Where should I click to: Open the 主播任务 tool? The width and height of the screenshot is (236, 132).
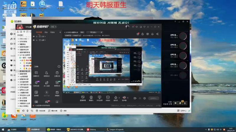57,74
